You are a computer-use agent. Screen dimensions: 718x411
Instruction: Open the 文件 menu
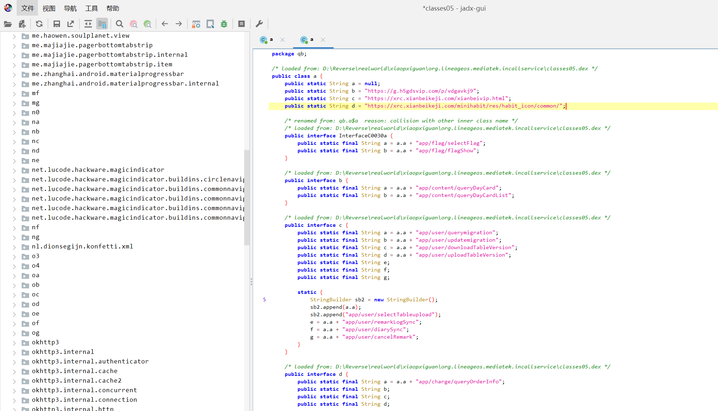coord(27,8)
